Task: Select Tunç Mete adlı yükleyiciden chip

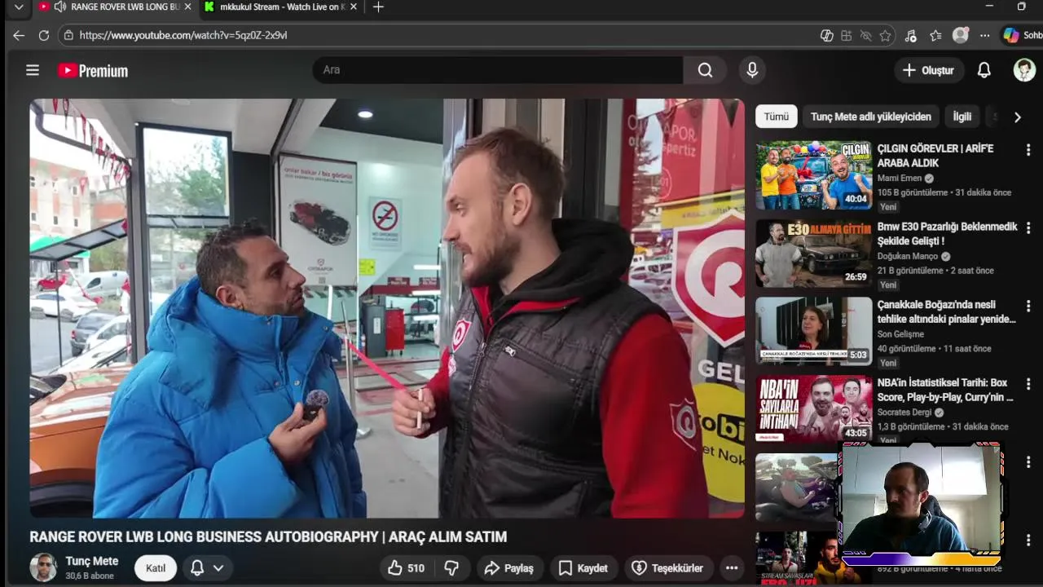Action: (871, 117)
